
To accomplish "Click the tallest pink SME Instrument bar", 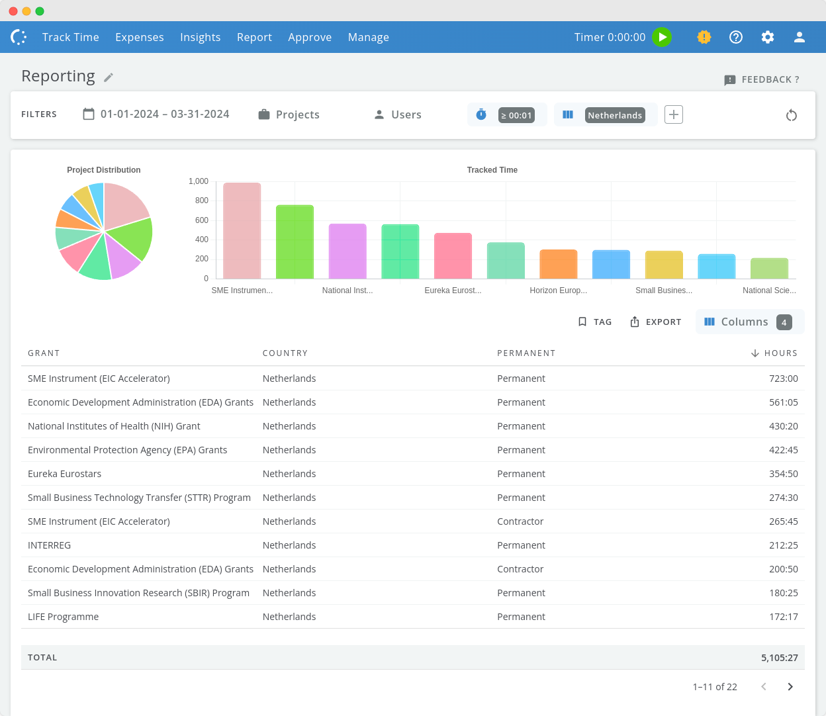I will click(242, 232).
